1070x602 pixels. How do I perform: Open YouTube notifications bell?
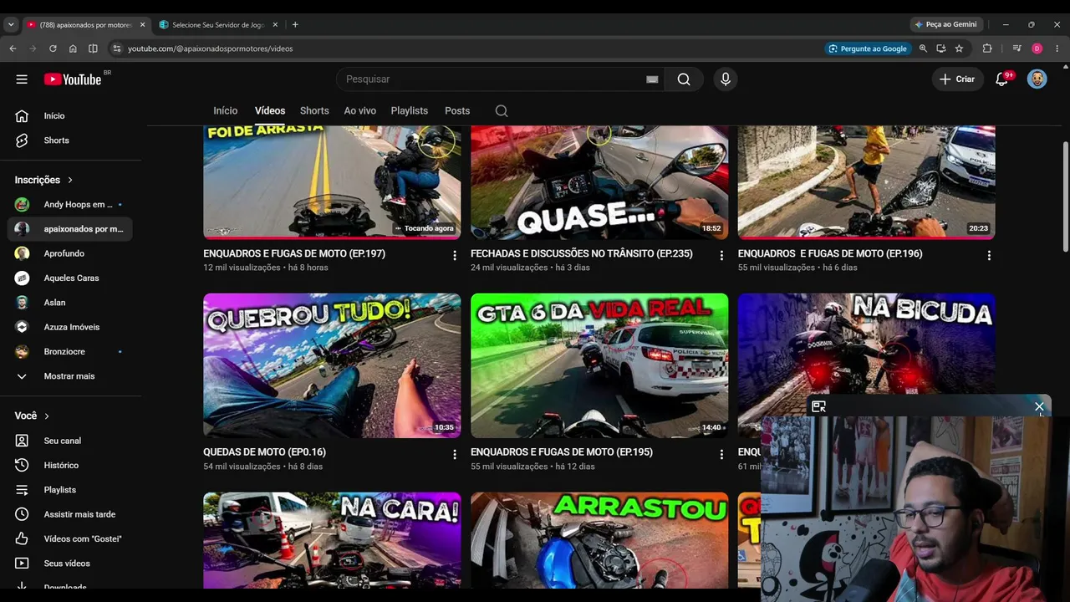point(1001,79)
